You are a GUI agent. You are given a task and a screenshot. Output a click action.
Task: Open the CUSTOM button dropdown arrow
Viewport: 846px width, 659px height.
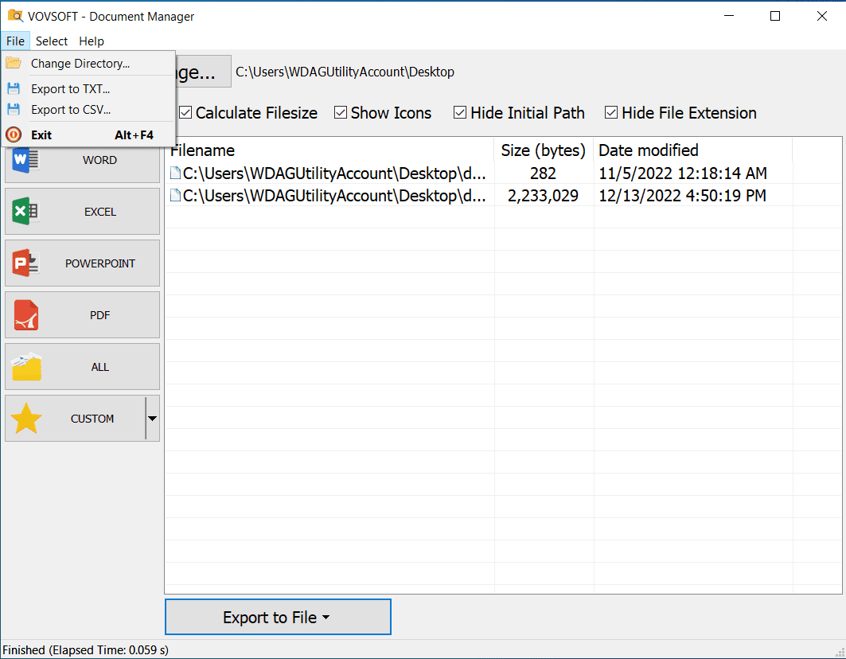(153, 419)
